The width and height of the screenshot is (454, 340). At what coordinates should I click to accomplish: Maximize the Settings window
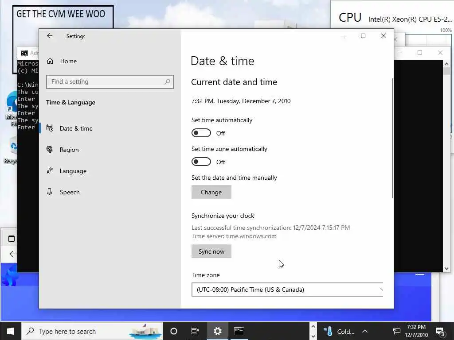[x=363, y=36]
